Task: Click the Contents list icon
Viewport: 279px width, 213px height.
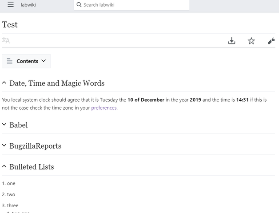Action: tap(9, 61)
